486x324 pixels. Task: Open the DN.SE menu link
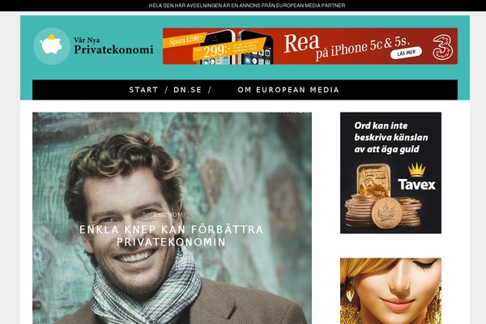point(188,90)
